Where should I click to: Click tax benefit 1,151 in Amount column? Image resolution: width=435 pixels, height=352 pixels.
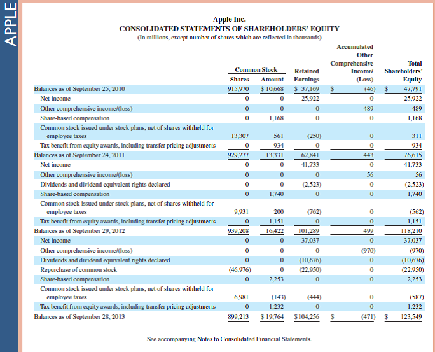(x=276, y=222)
